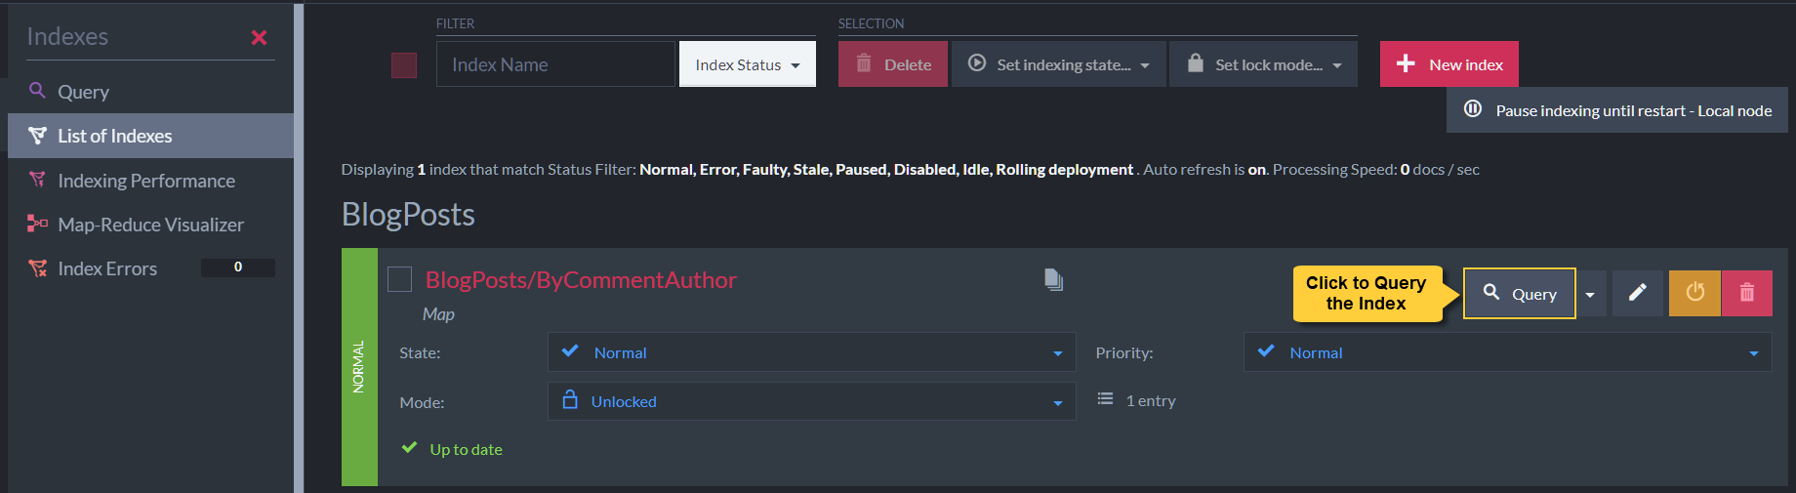Click the '1 entry' text
Screen dimensions: 1796x493
(1151, 401)
